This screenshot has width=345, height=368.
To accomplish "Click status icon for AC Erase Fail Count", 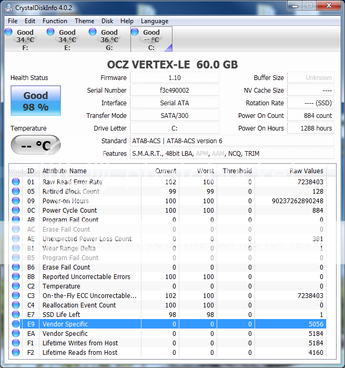I will click(x=16, y=230).
